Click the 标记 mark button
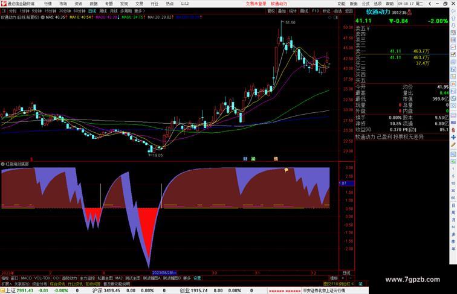457x294 pixels. [x=326, y=11]
